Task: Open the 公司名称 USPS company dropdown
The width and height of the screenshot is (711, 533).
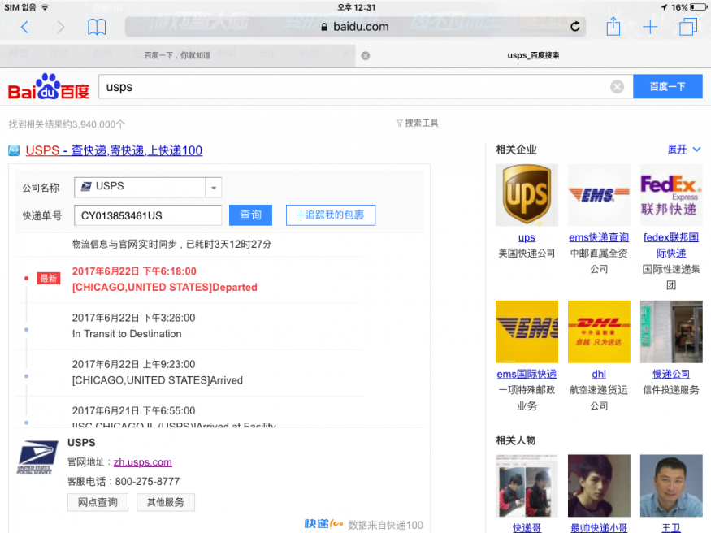Action: [148, 187]
